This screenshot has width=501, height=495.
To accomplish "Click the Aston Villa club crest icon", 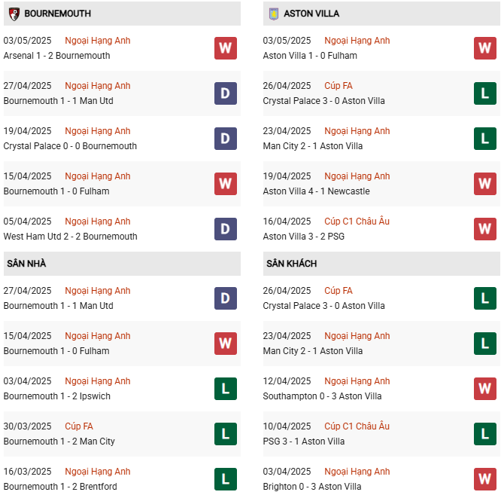I will pyautogui.click(x=273, y=14).
